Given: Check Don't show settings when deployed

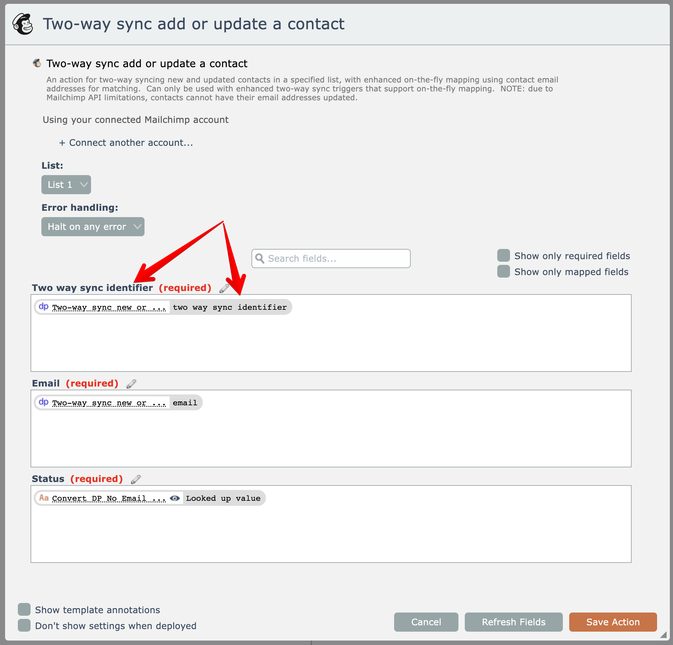Looking at the screenshot, I should [x=25, y=626].
